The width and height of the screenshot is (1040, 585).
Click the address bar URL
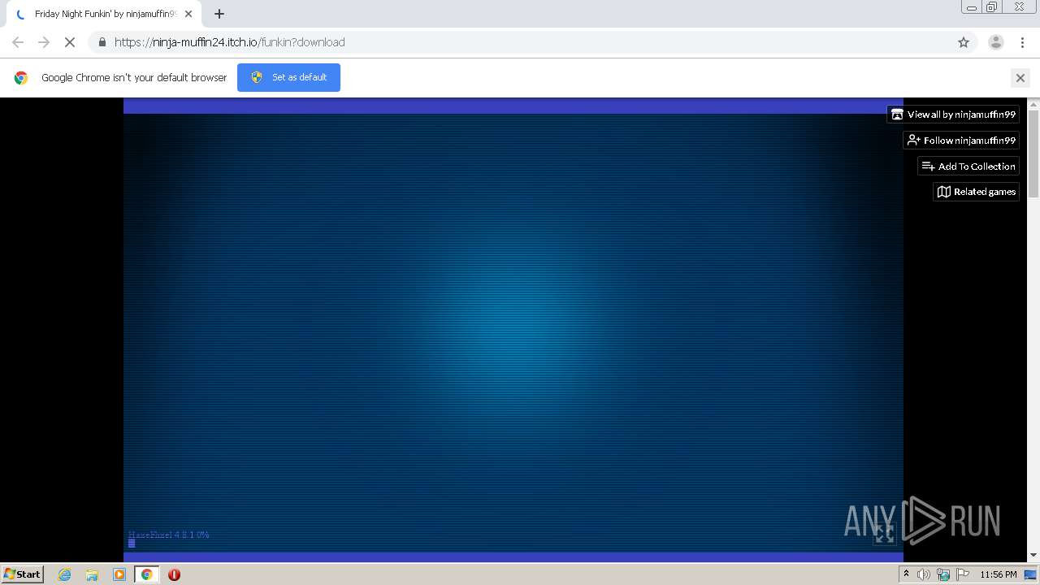229,42
